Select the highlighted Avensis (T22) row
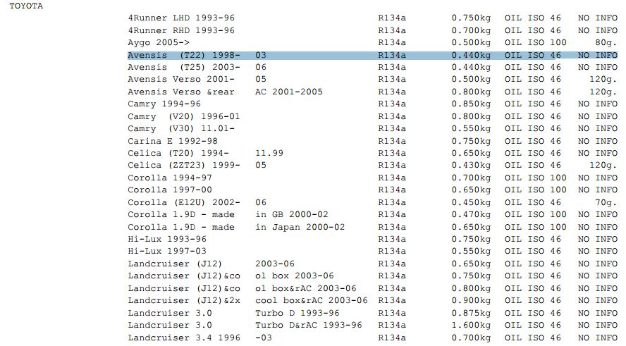Viewport: 626px width, 346px height. pyautogui.click(x=197, y=55)
